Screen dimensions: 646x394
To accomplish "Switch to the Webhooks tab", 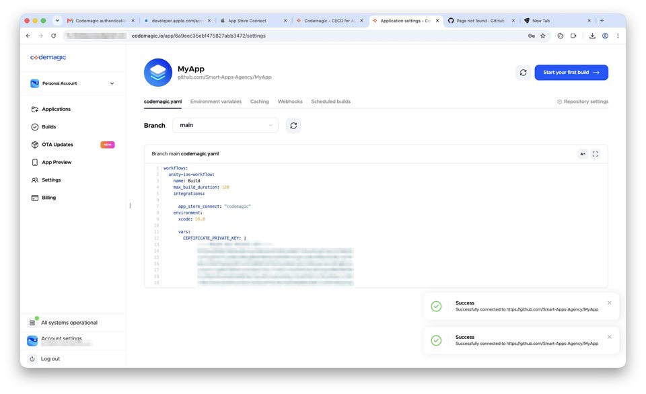I will coord(290,102).
